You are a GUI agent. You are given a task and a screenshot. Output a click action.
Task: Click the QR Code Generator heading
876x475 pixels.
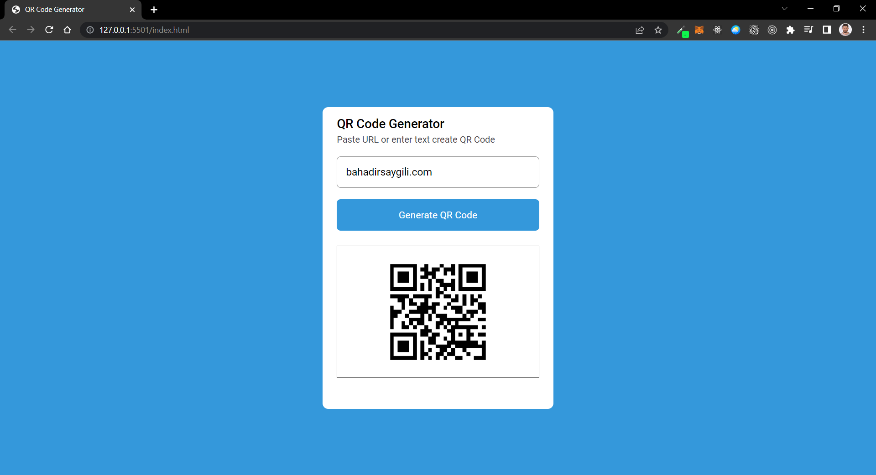[391, 124]
